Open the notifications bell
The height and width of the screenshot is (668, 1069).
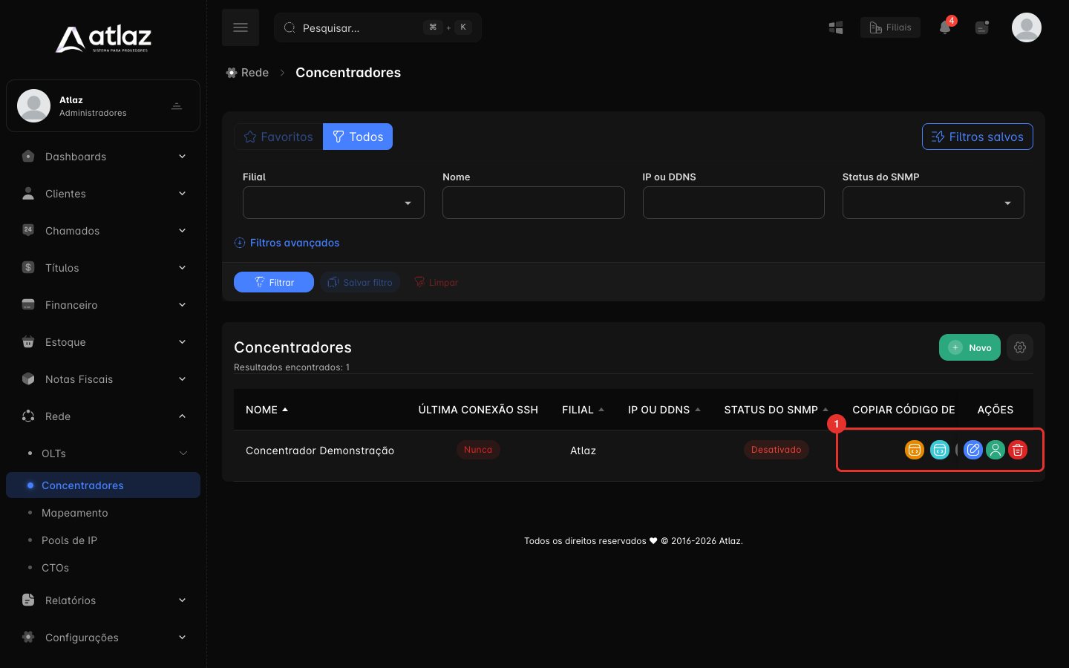click(945, 27)
